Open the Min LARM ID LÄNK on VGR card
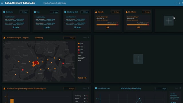 pos(51,23)
